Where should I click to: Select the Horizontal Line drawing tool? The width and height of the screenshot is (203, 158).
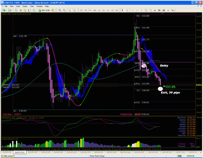point(133,10)
